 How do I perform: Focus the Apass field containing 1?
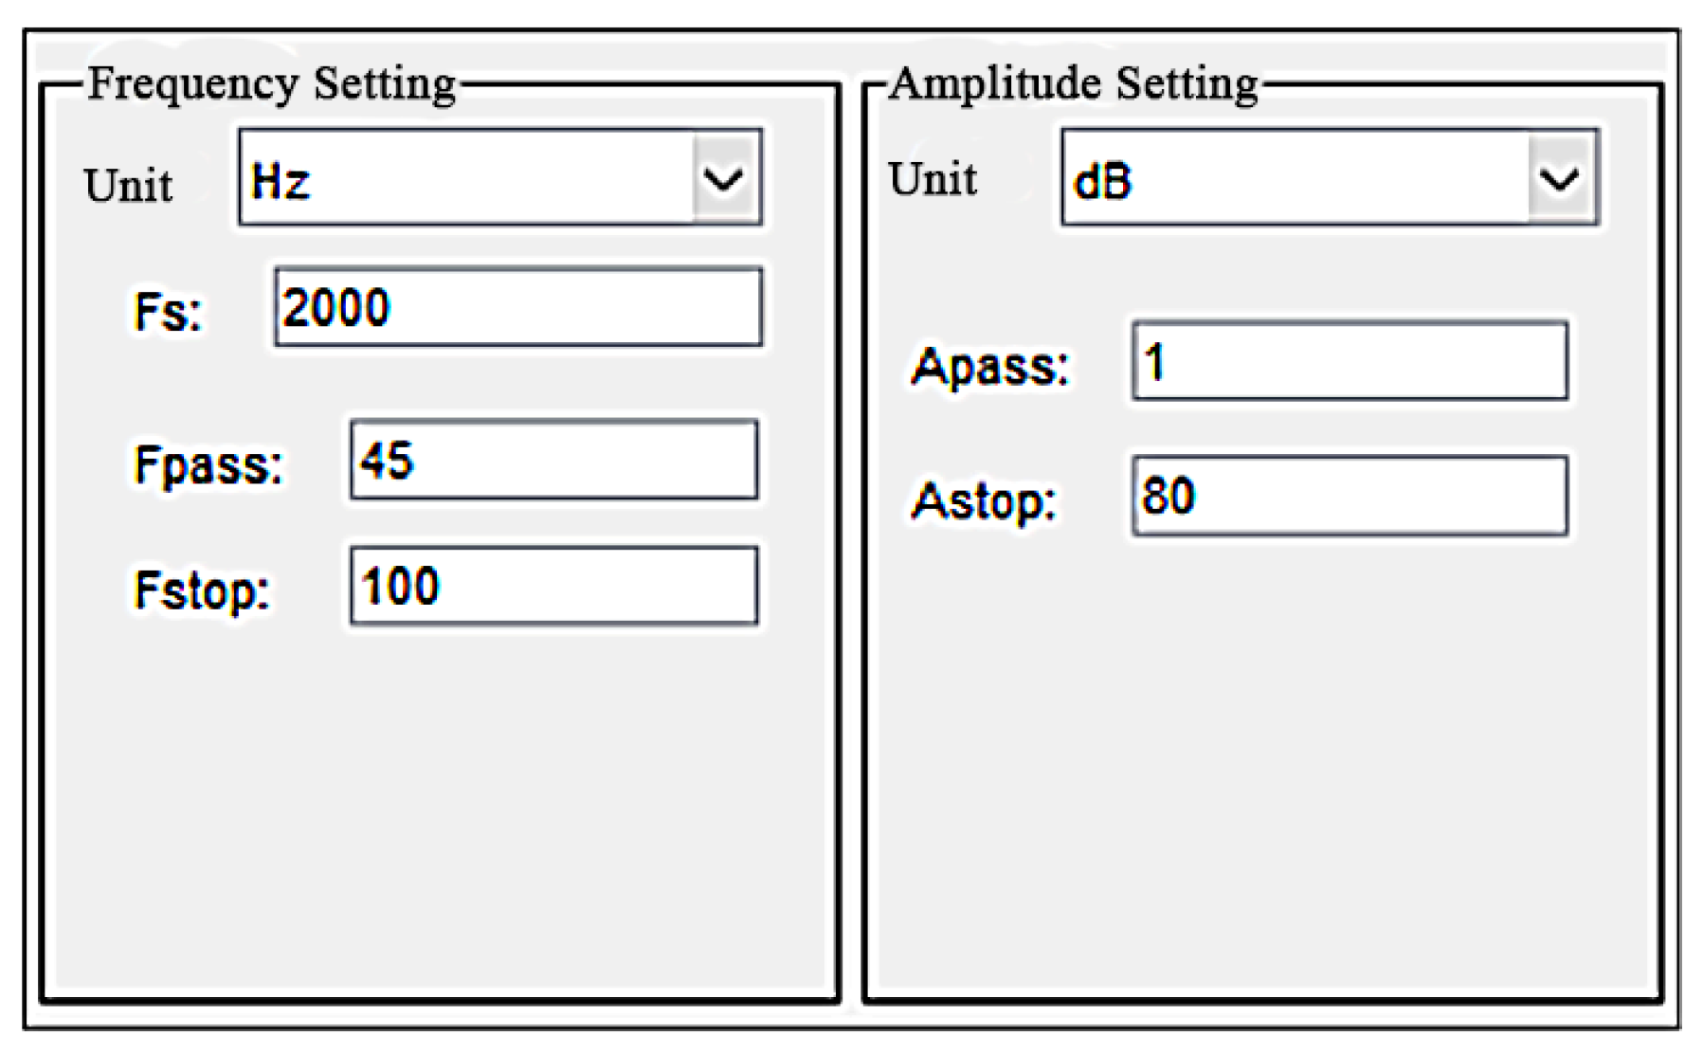click(1350, 362)
